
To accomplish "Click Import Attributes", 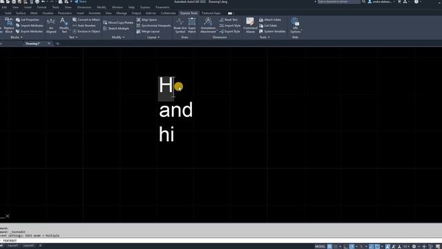I will tap(29, 26).
